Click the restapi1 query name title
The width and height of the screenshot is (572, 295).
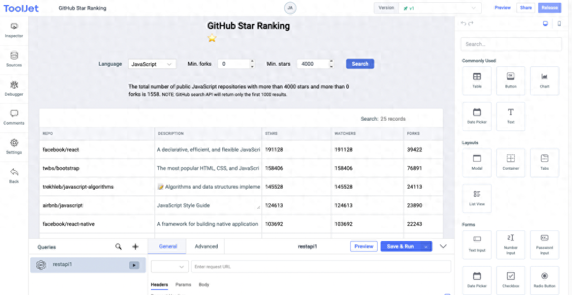click(x=307, y=247)
